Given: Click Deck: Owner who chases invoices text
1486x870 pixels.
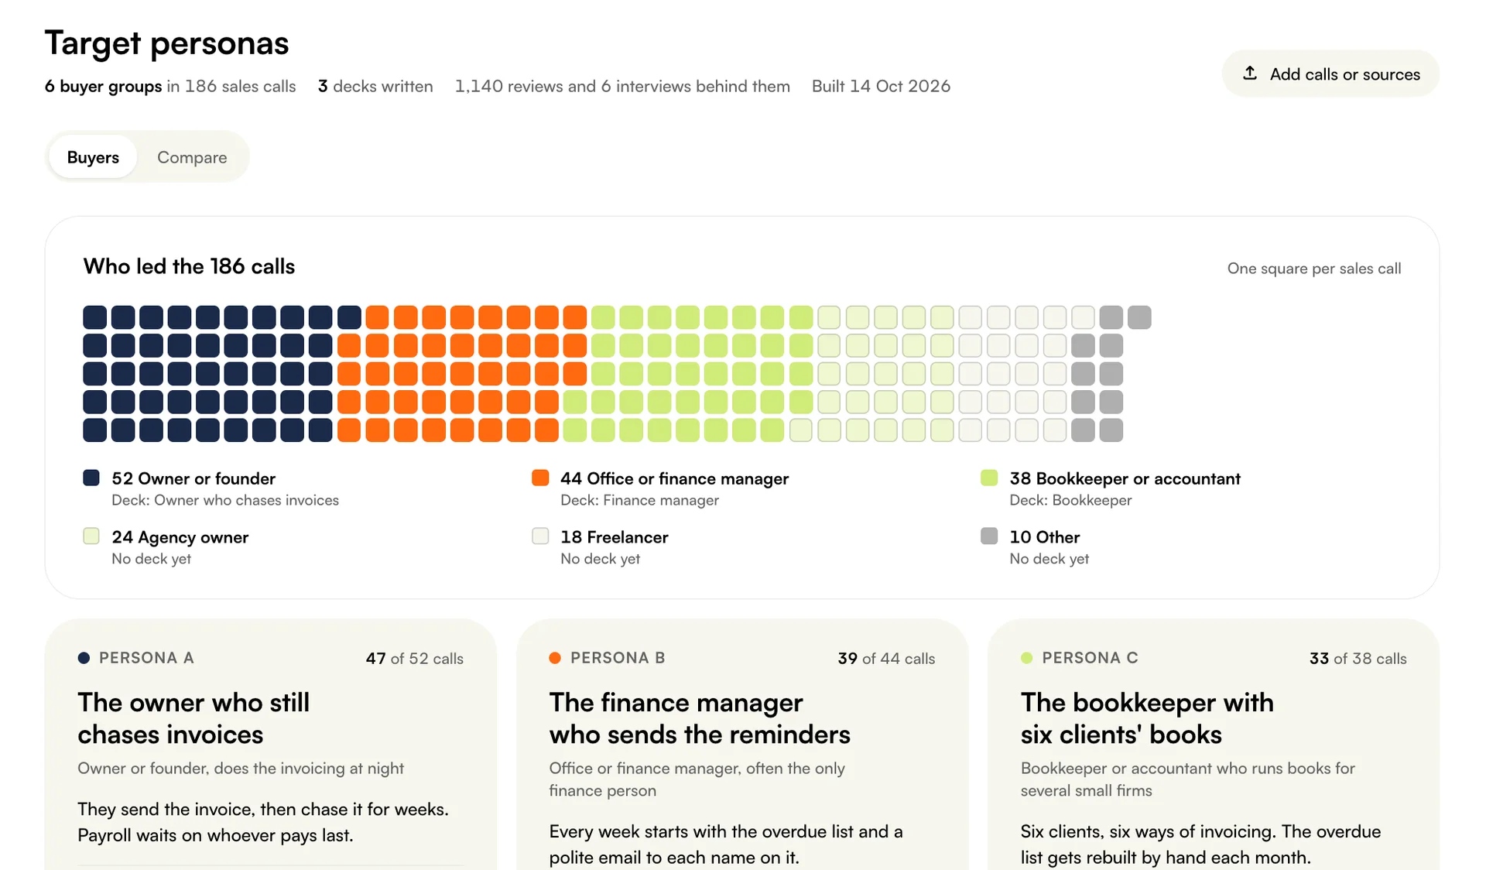Looking at the screenshot, I should 225,500.
